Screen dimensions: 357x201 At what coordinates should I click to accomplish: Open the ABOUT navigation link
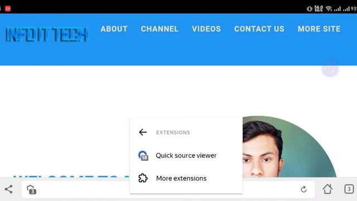[114, 29]
